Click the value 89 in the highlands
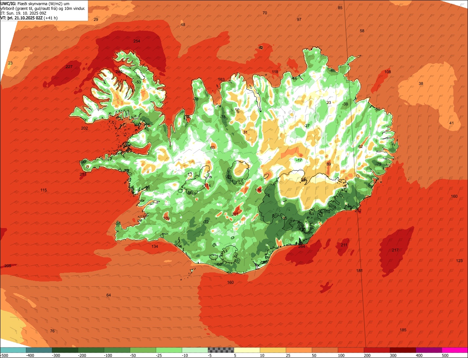 (329, 164)
